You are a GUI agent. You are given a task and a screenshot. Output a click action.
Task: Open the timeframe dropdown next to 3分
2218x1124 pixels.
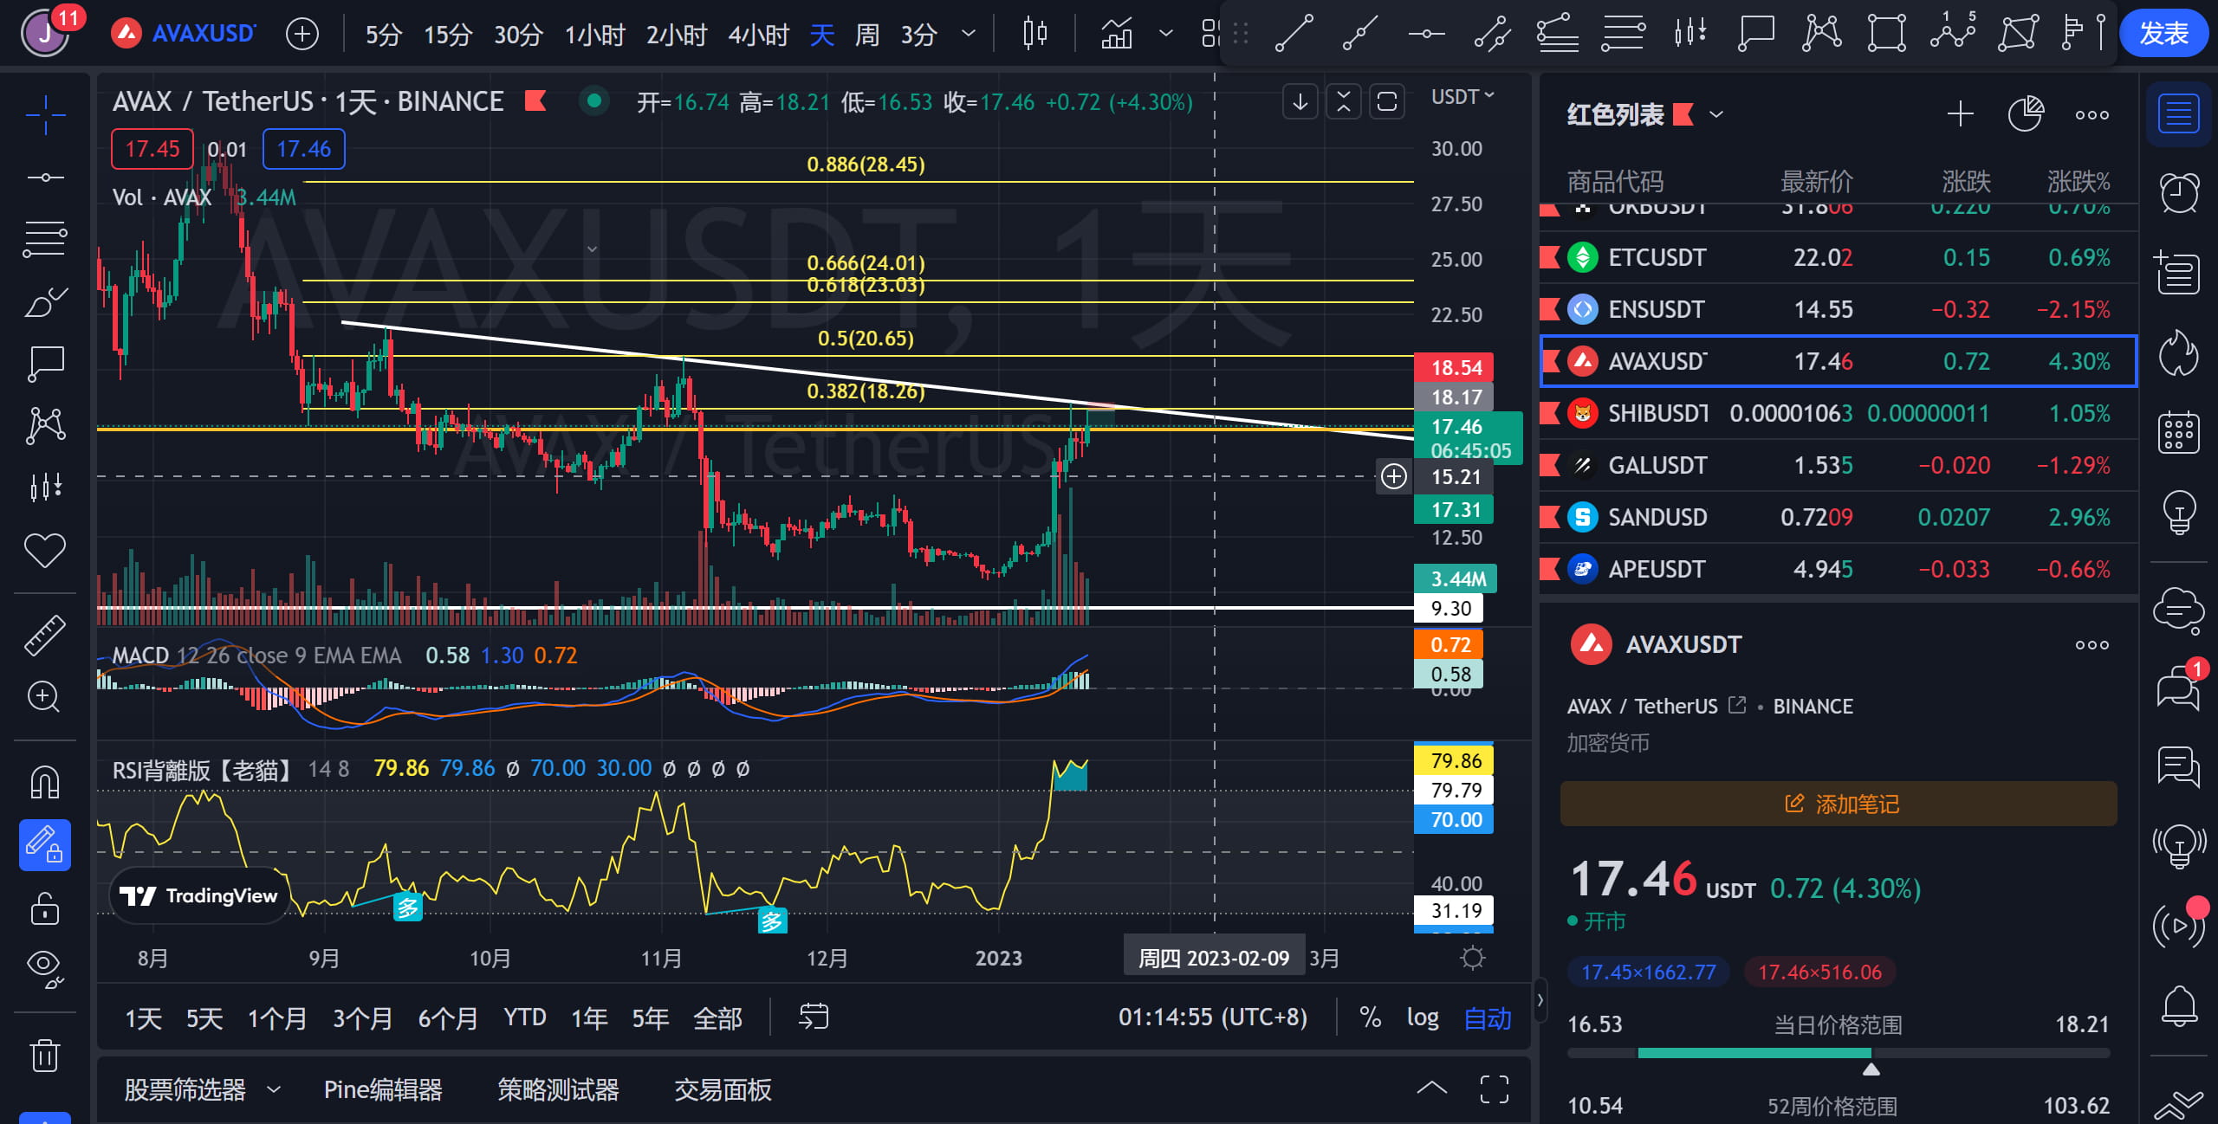[968, 33]
